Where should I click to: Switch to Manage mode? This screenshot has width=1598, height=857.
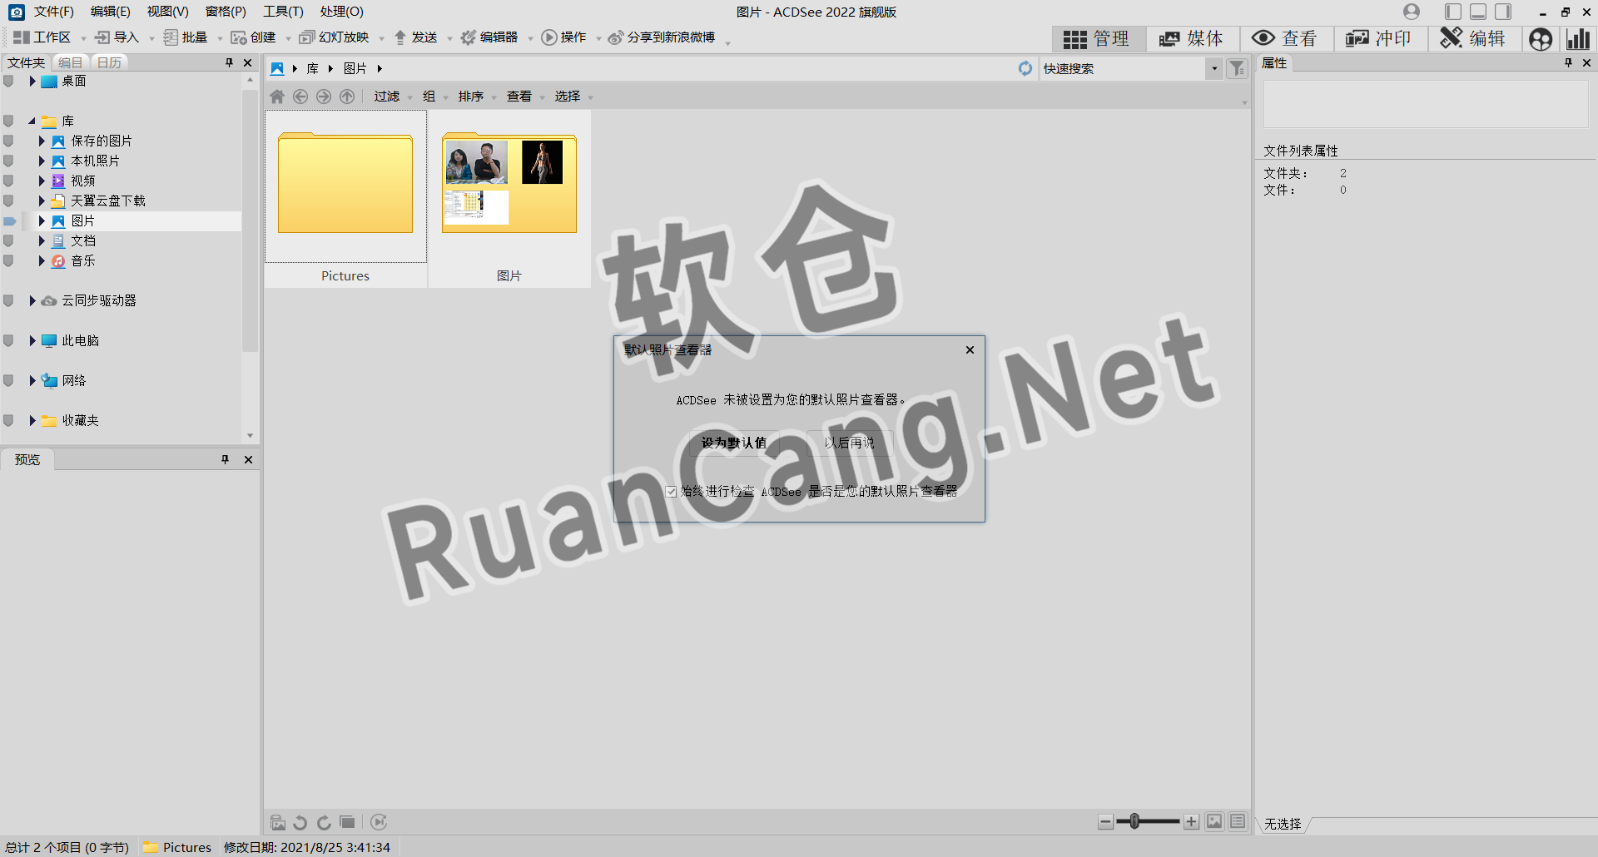pos(1096,39)
